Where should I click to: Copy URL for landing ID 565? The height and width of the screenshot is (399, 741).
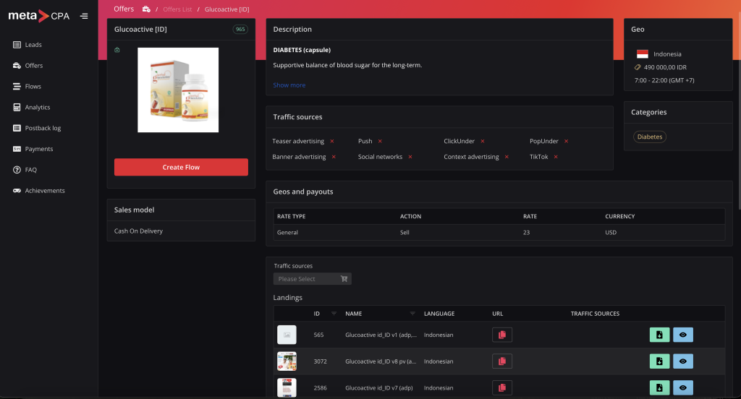(502, 335)
